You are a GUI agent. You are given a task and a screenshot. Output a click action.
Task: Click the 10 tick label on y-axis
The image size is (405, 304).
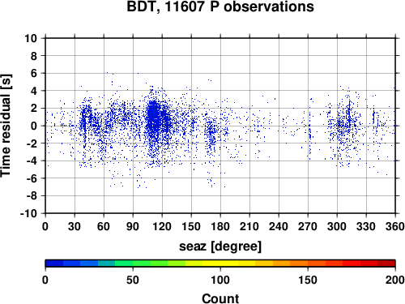[31, 38]
